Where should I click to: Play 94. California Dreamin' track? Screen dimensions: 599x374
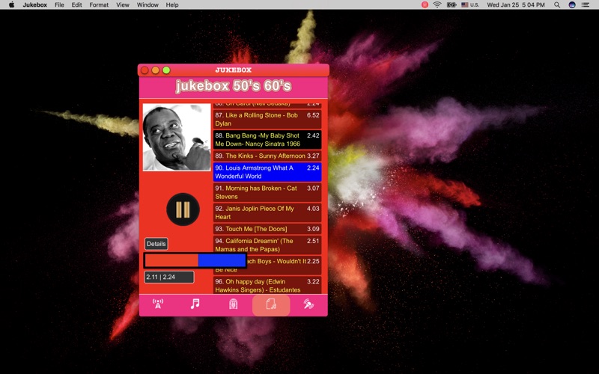pyautogui.click(x=267, y=245)
